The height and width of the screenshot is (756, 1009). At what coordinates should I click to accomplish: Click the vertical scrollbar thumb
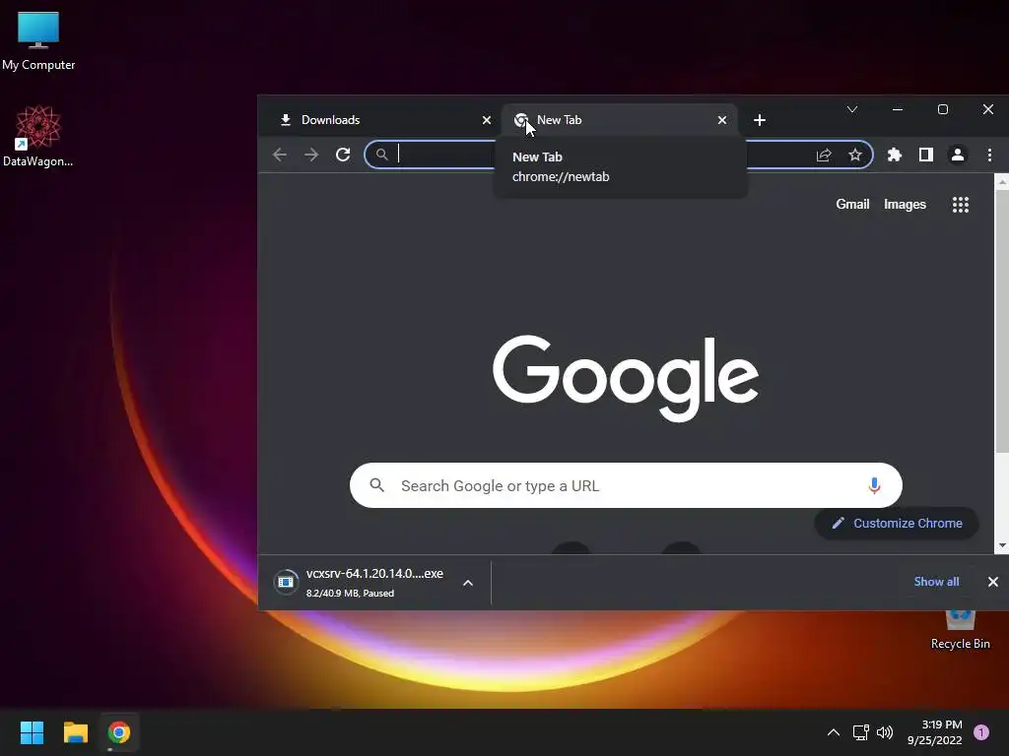click(1002, 320)
